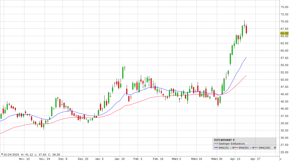Screen dimensions: 290x162
Task: Click the Jan. 19 date label
Action: (120, 159)
